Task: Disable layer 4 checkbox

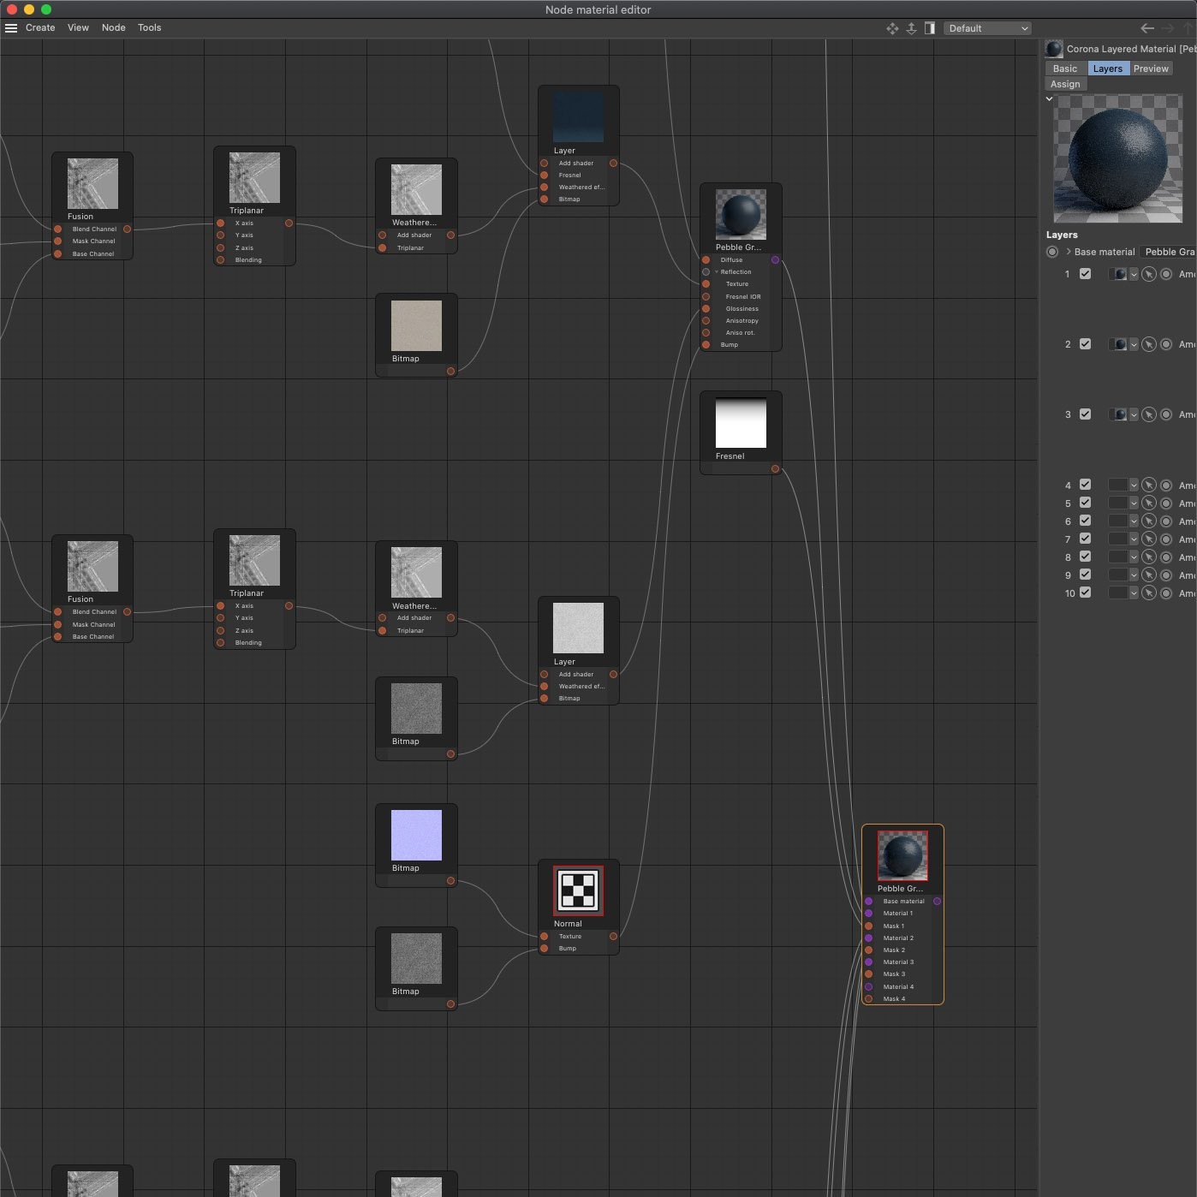Action: tap(1086, 485)
